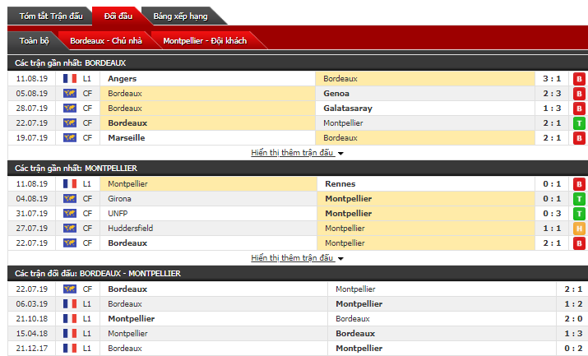Click the green T badge in the Girona row
Screen dimensions: 588x356
579,199
